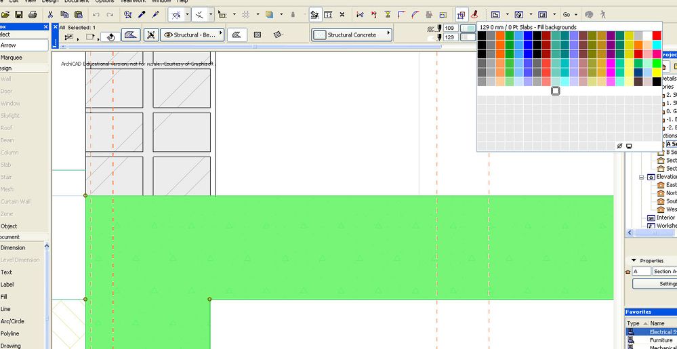Screen dimensions: 677x349
Task: Click the Settings button in Properties
Action: [655, 284]
